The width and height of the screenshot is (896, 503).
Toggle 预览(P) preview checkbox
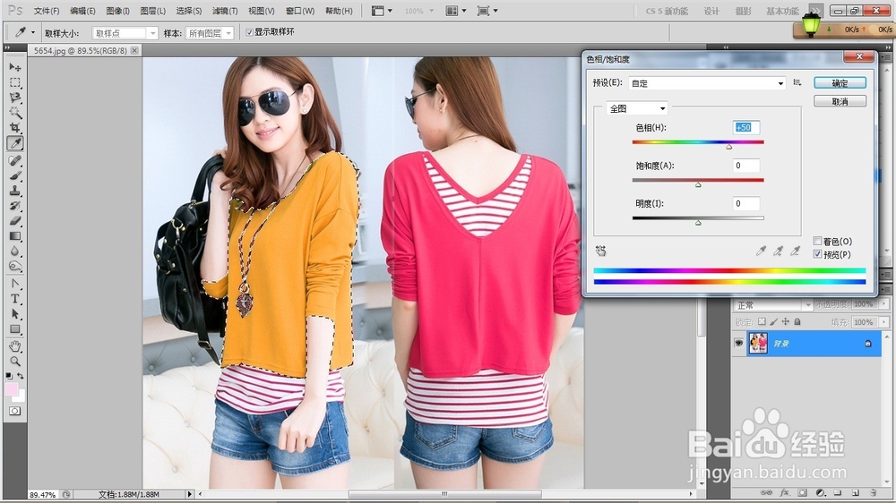(x=818, y=254)
